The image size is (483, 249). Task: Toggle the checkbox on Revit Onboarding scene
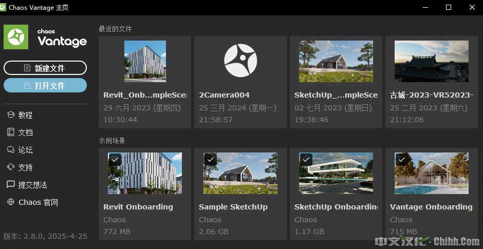coord(115,160)
